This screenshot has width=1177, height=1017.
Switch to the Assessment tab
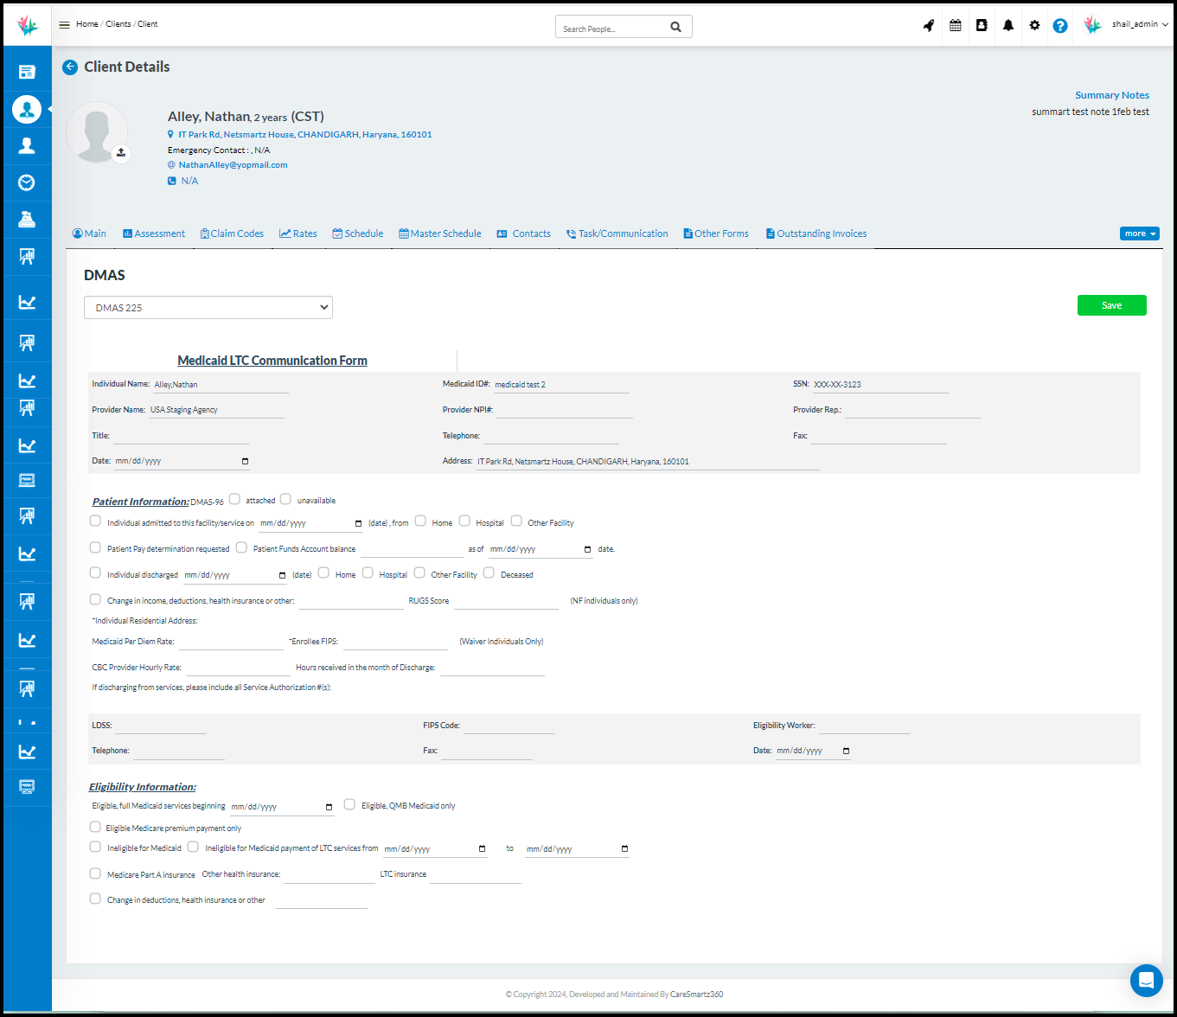[x=154, y=233]
